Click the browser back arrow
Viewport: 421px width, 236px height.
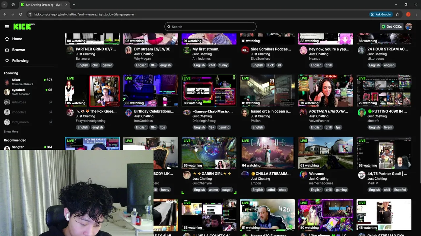5,14
